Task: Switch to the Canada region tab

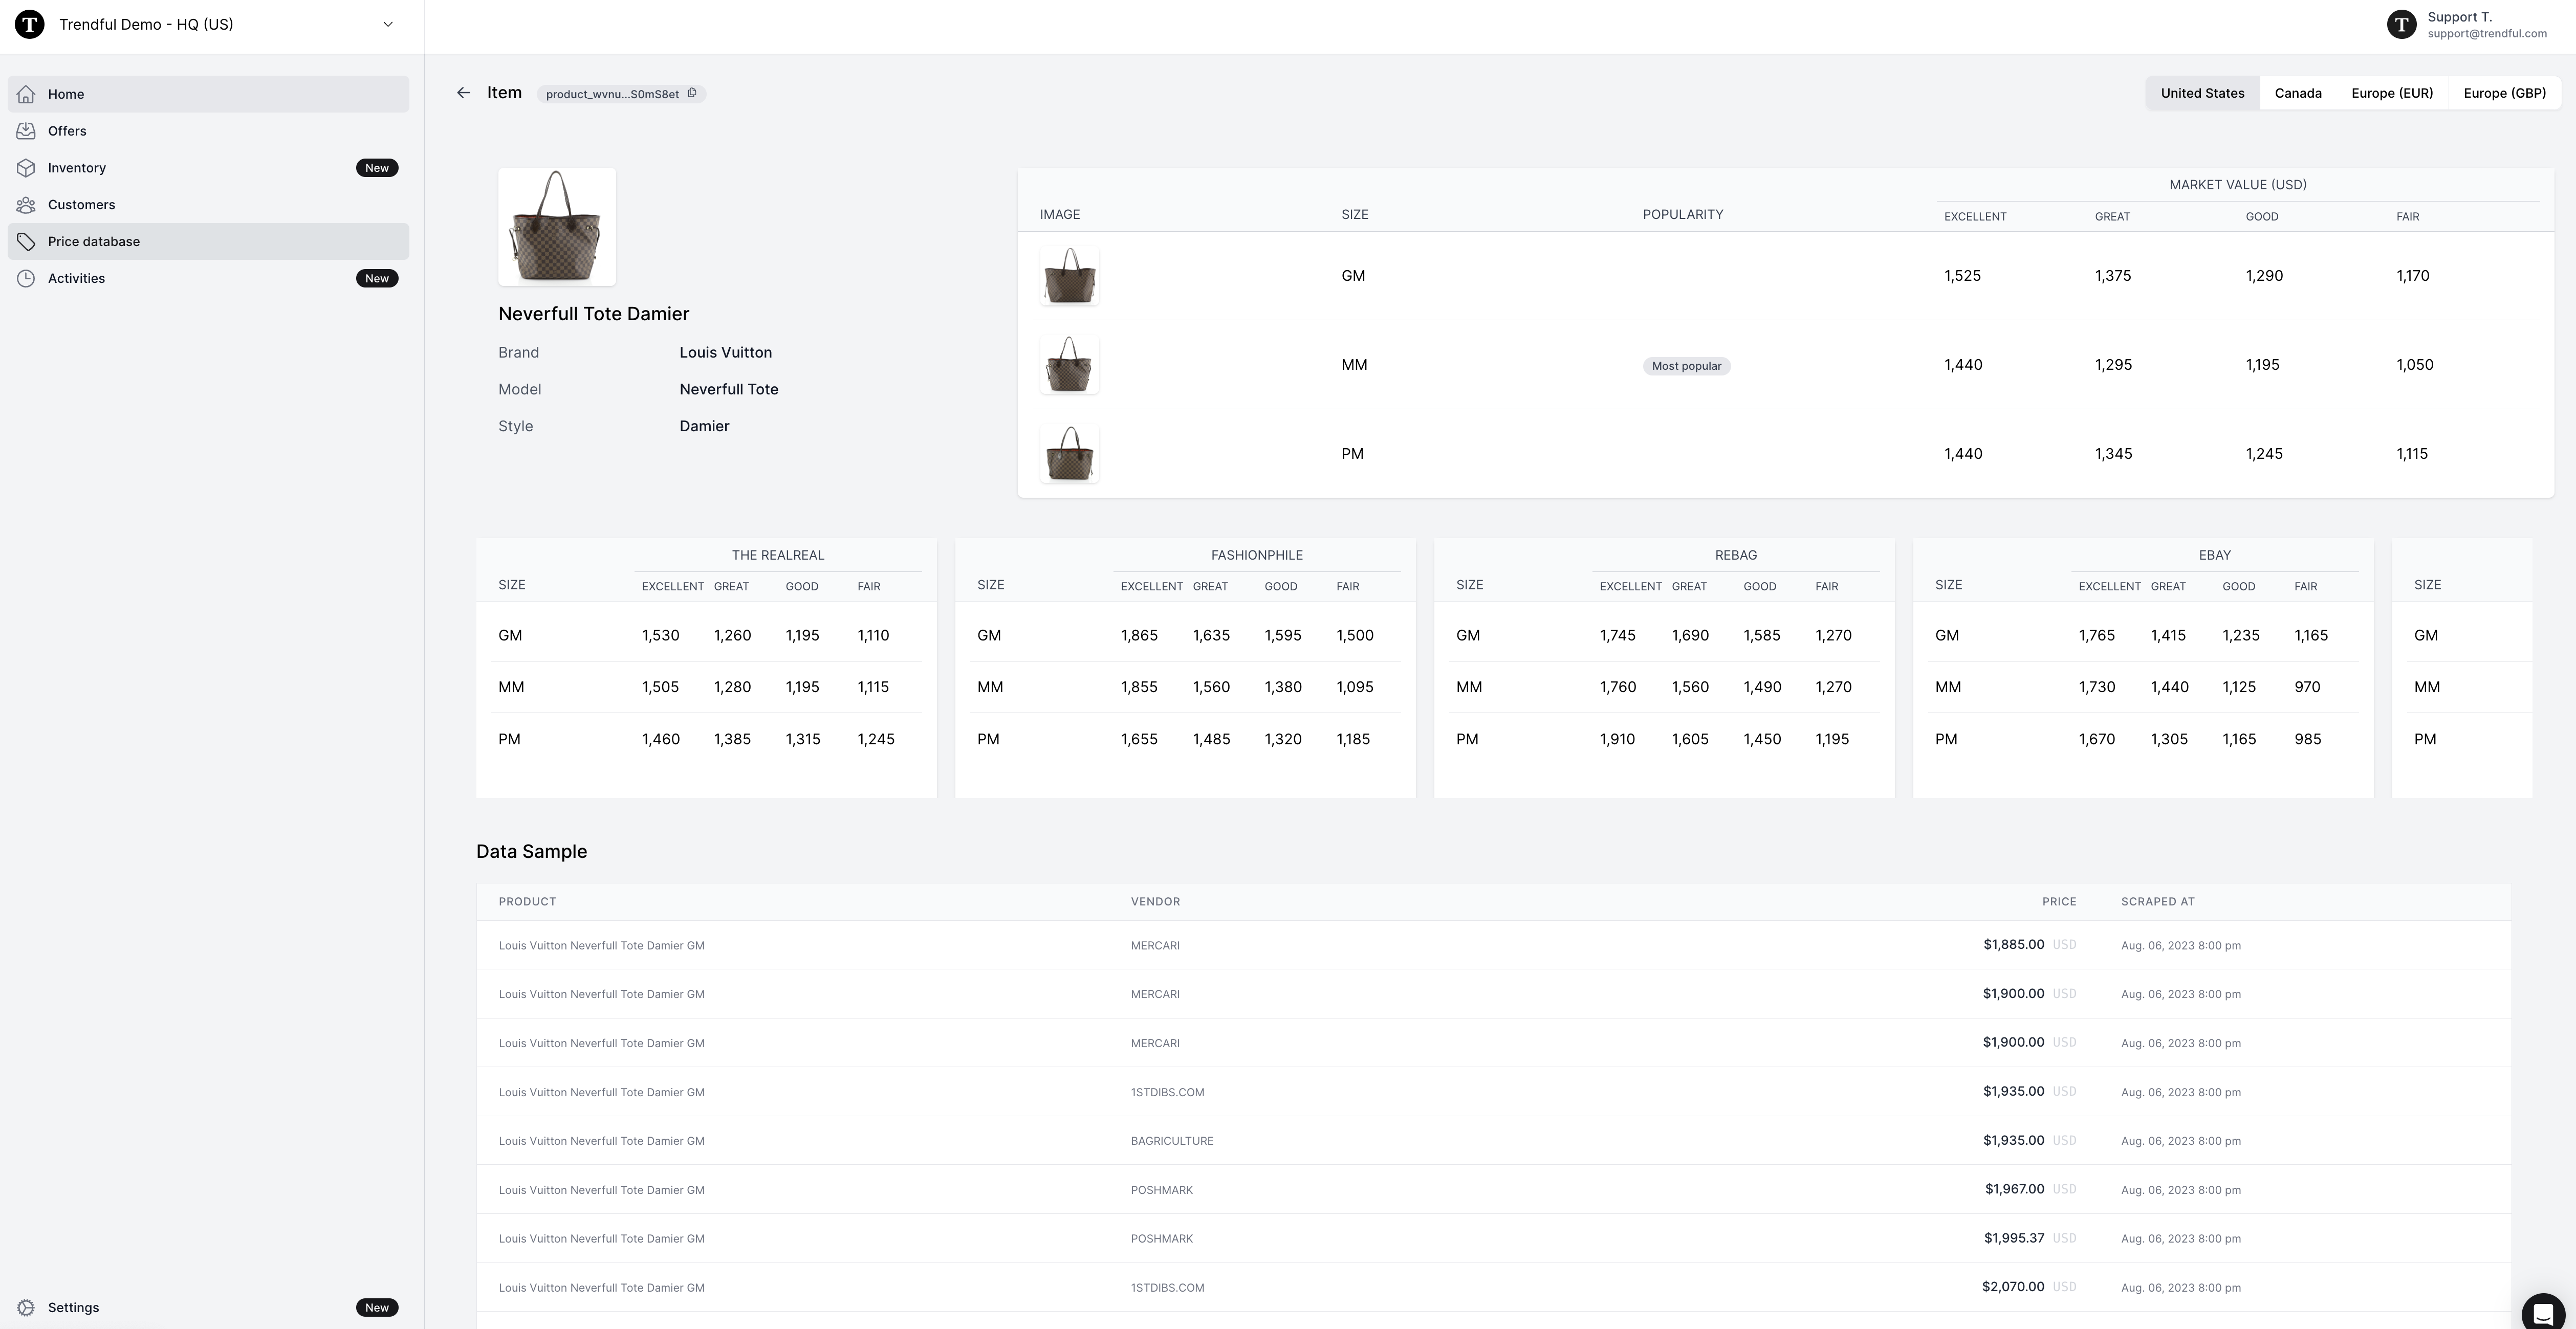Action: tap(2298, 93)
